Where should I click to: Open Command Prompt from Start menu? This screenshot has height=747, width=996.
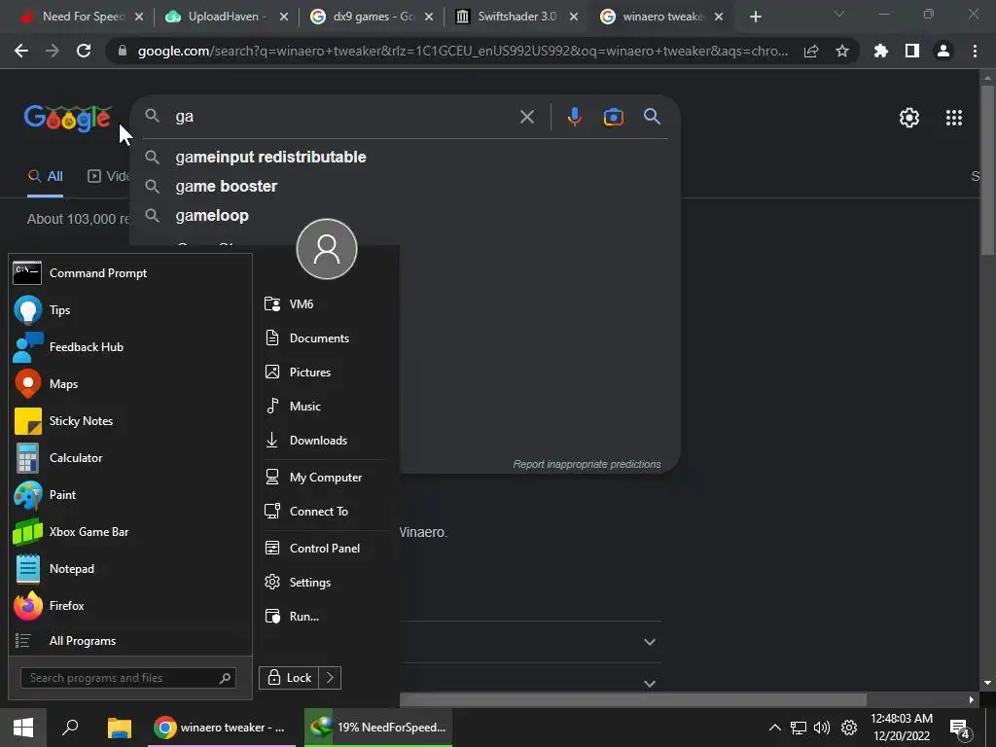(x=130, y=273)
